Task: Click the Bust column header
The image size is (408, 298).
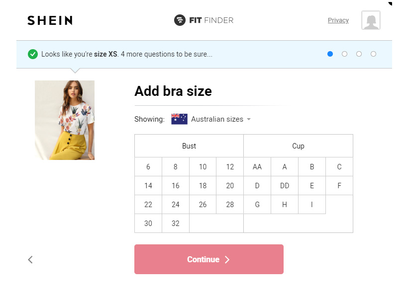Action: point(189,146)
